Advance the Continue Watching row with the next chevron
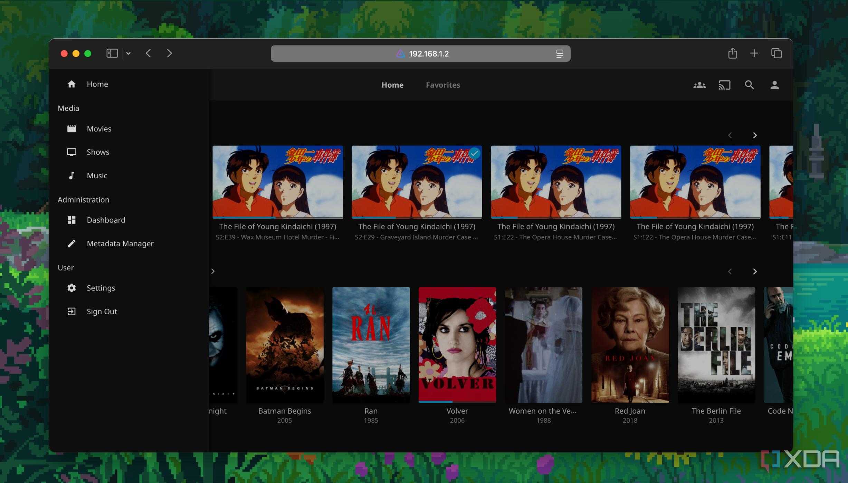The image size is (848, 483). click(755, 135)
